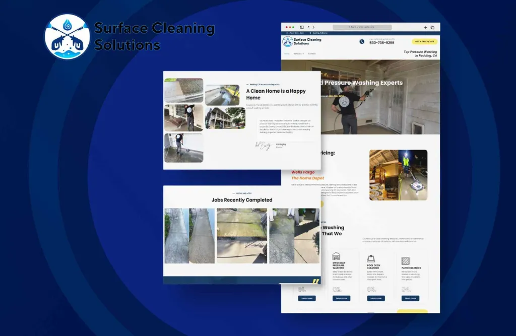Select the Pool Deck Cleaning icon

click(x=371, y=258)
